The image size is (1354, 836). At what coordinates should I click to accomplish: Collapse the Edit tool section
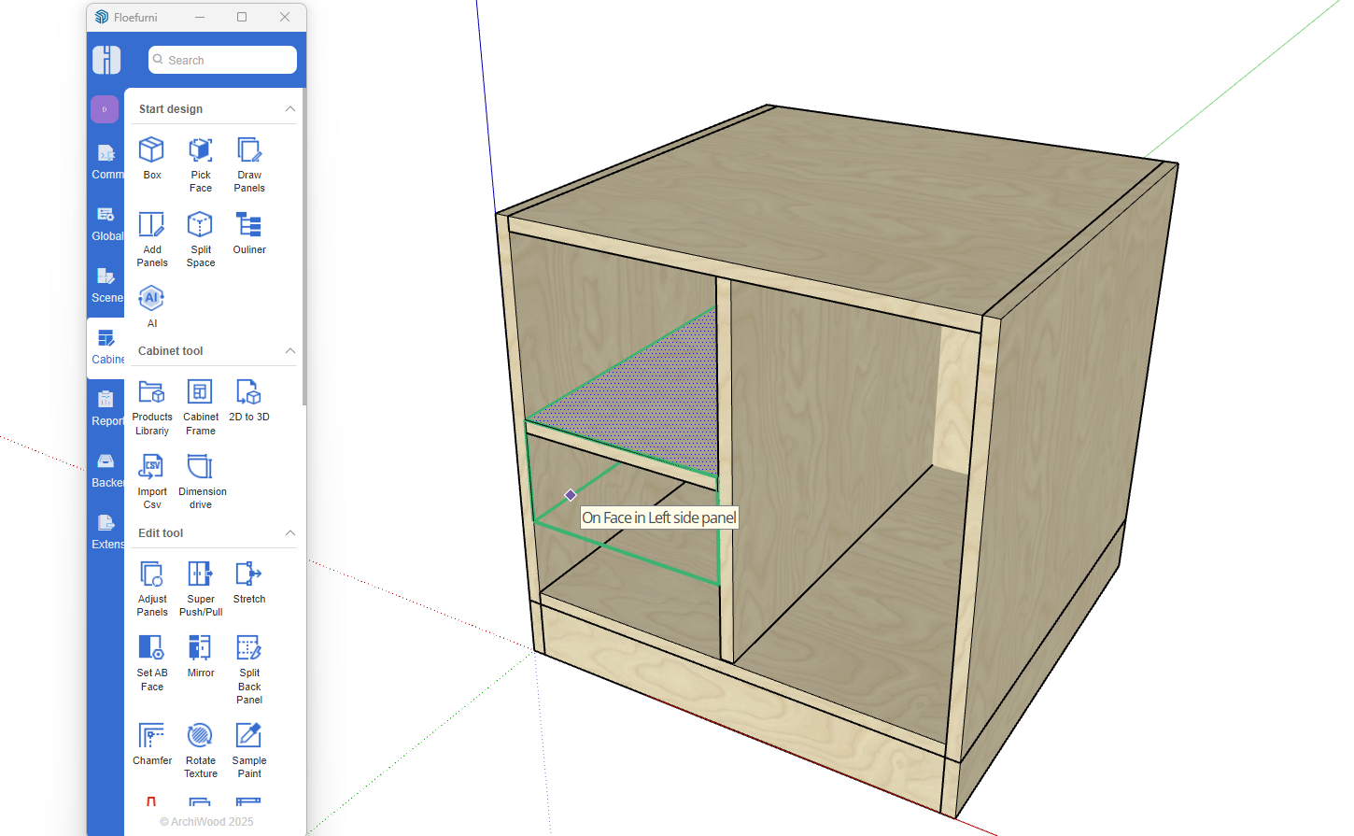tap(289, 533)
